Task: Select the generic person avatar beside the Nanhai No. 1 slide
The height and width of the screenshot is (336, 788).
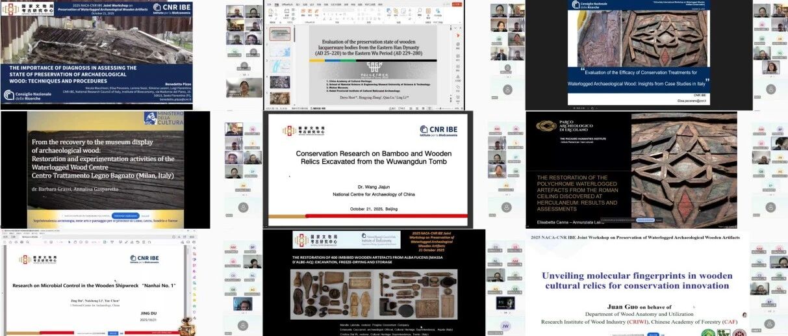Action: (243, 324)
